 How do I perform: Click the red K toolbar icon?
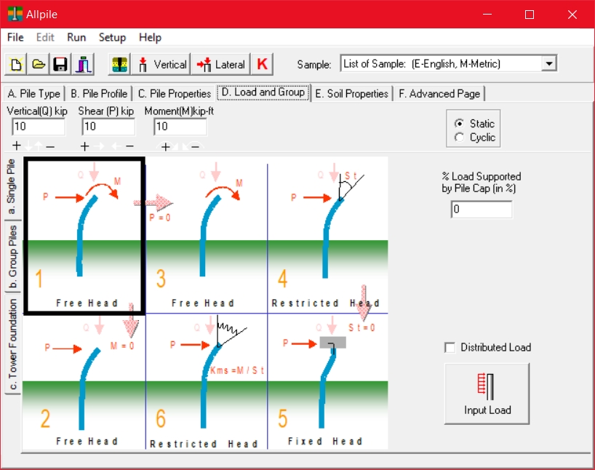click(x=261, y=64)
